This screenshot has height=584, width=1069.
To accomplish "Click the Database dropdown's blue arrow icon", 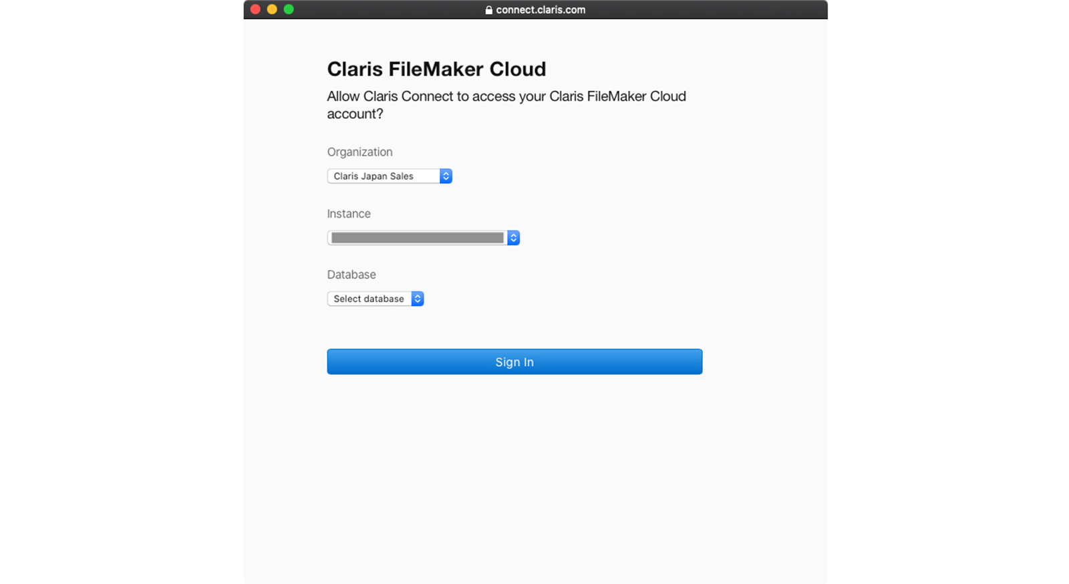I will coord(418,299).
